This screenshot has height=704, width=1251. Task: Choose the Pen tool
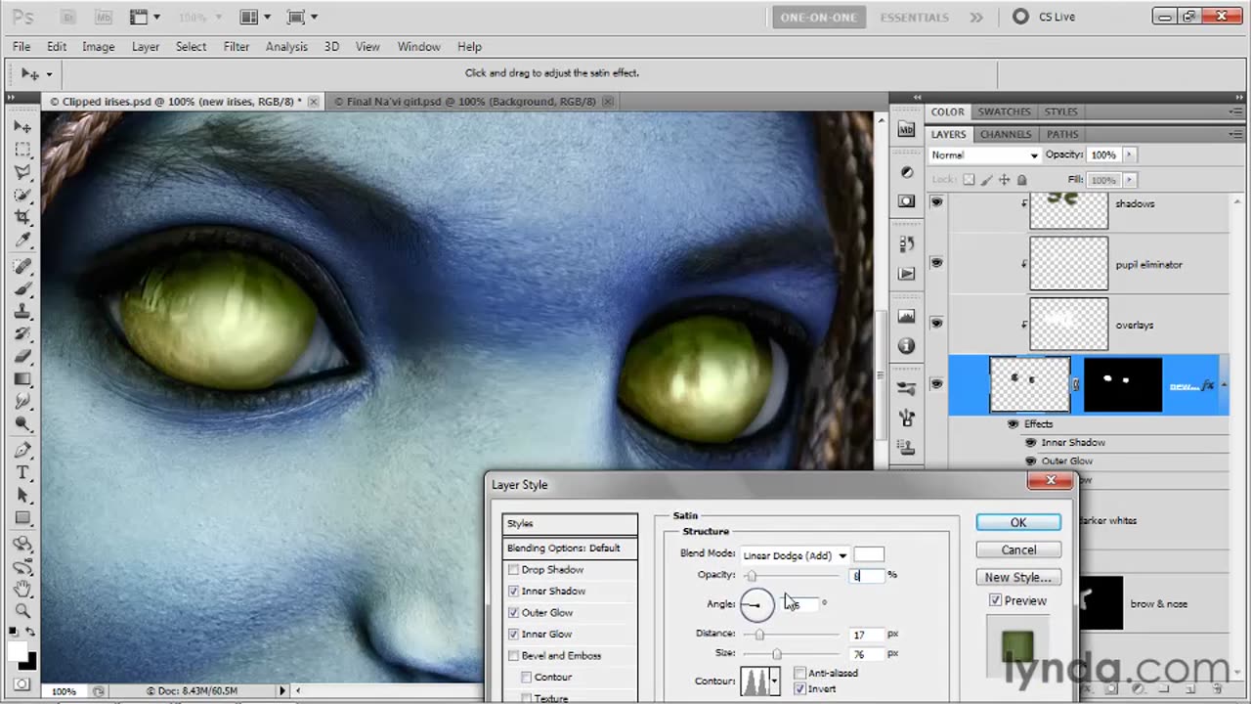click(22, 450)
